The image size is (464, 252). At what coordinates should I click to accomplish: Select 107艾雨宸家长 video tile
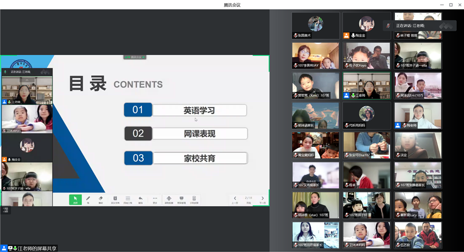(x=316, y=175)
